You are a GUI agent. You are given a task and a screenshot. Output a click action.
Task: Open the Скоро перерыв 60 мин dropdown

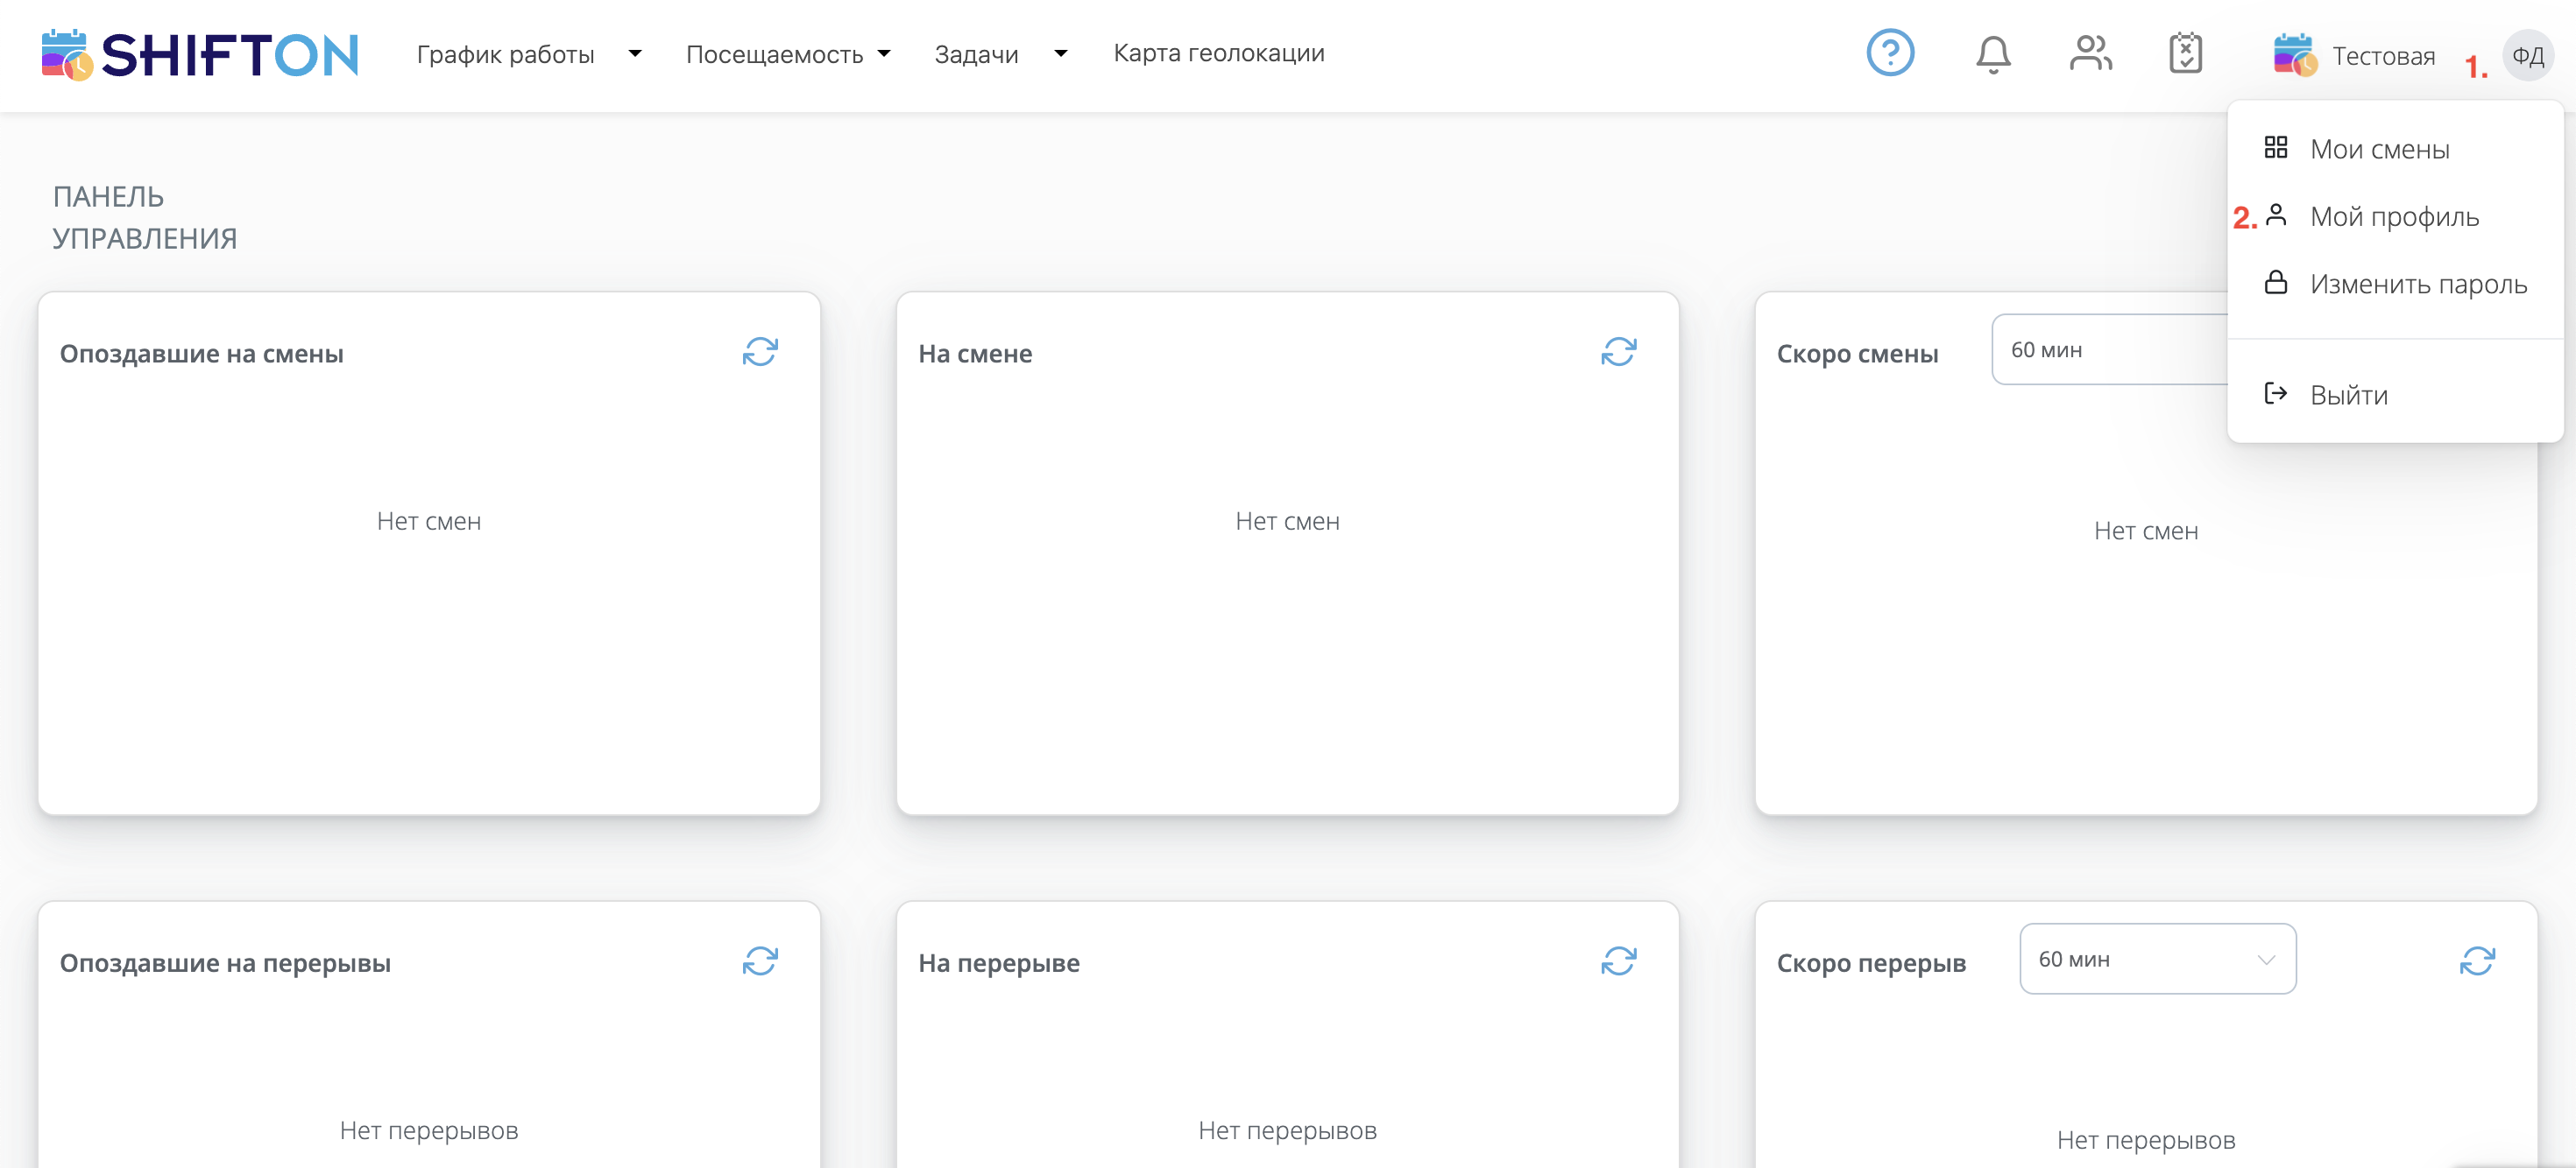click(x=2157, y=960)
